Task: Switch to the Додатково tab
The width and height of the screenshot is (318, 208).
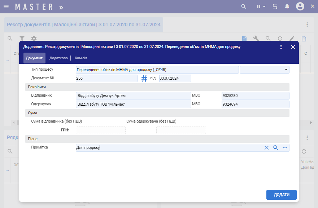Action: pyautogui.click(x=58, y=58)
